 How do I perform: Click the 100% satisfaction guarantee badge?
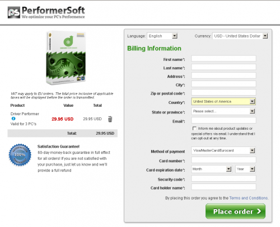point(20,155)
